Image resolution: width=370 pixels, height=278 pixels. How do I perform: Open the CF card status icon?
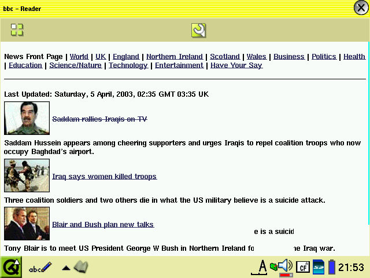click(303, 267)
